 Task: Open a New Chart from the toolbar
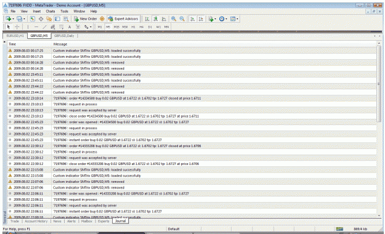[x=9, y=19]
